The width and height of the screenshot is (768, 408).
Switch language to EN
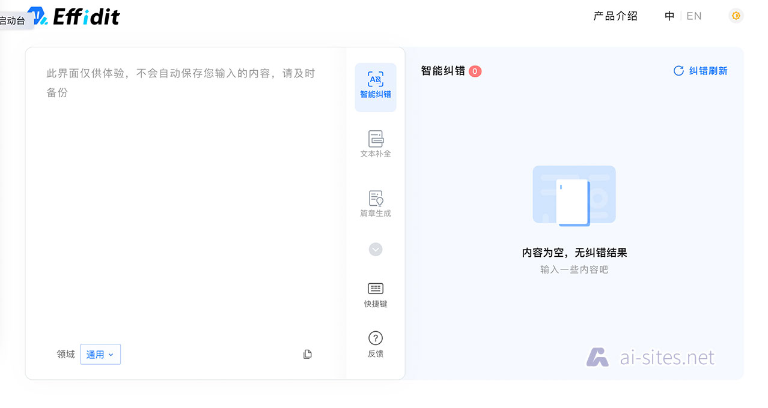point(694,16)
